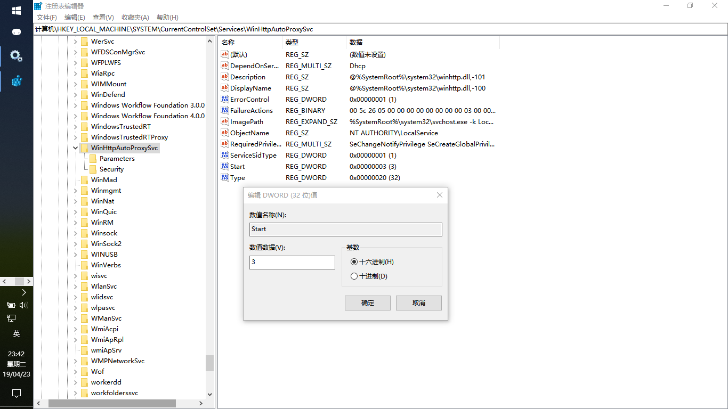Collapse the WinHttpAutoProxySvc key

pyautogui.click(x=76, y=148)
